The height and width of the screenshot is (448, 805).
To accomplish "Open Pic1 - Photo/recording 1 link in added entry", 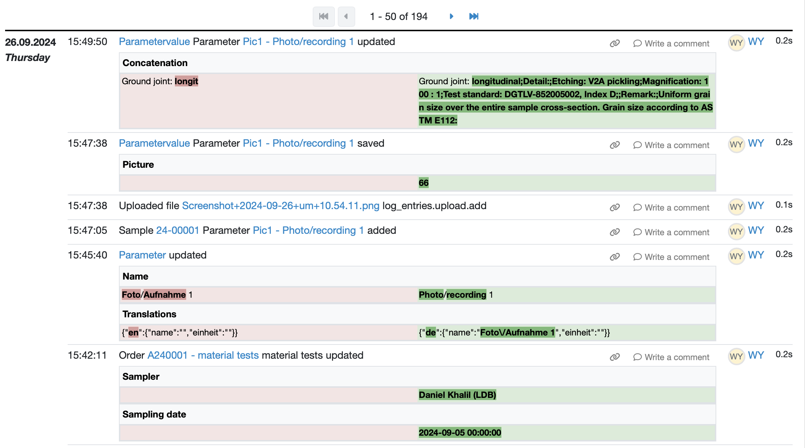I will tap(308, 231).
